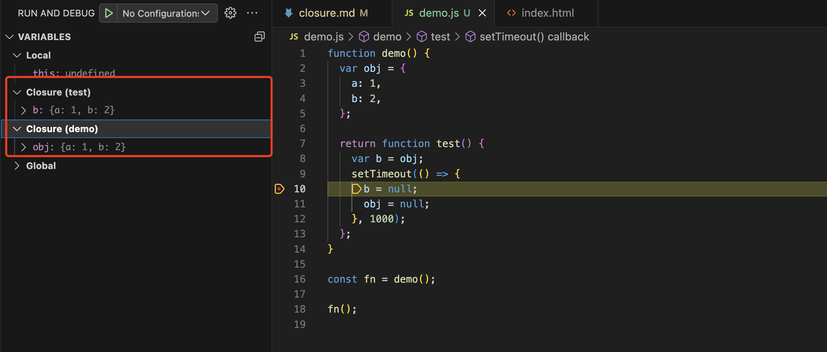
Task: Expand variable obj: {a: 1, b: 2}
Action: pos(23,147)
